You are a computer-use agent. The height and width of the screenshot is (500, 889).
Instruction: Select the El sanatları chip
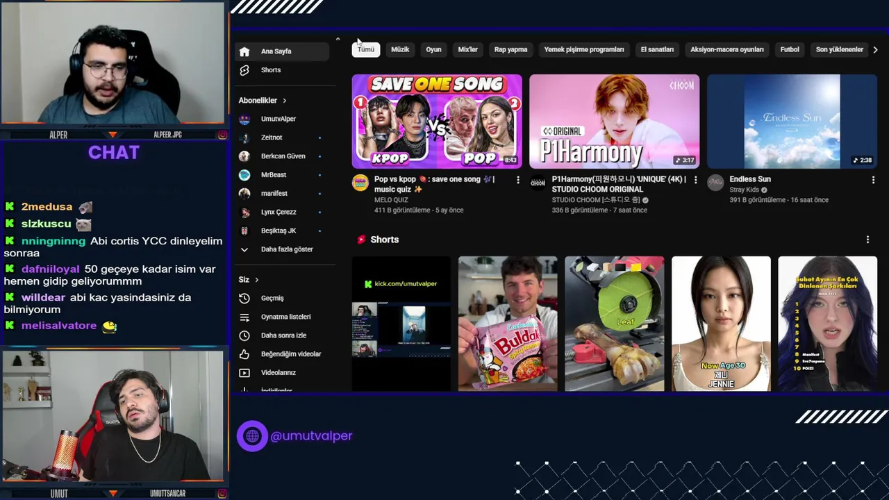pyautogui.click(x=657, y=49)
